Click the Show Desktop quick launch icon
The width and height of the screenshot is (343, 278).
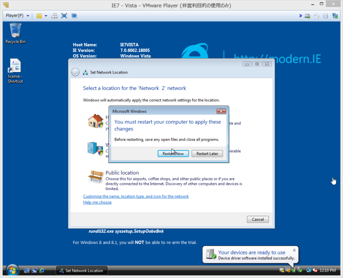(27, 271)
